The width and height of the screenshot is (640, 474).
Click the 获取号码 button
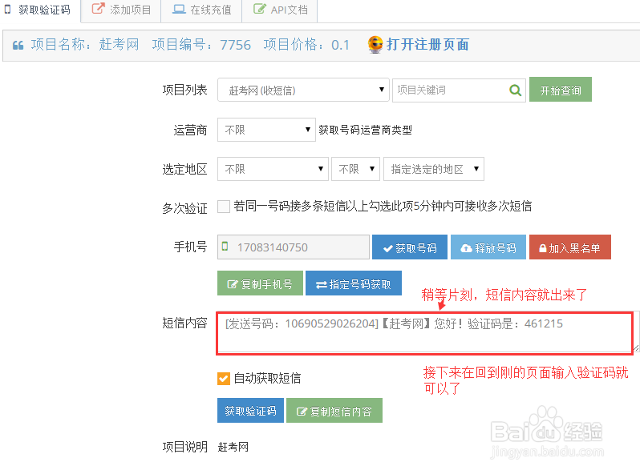coord(409,247)
